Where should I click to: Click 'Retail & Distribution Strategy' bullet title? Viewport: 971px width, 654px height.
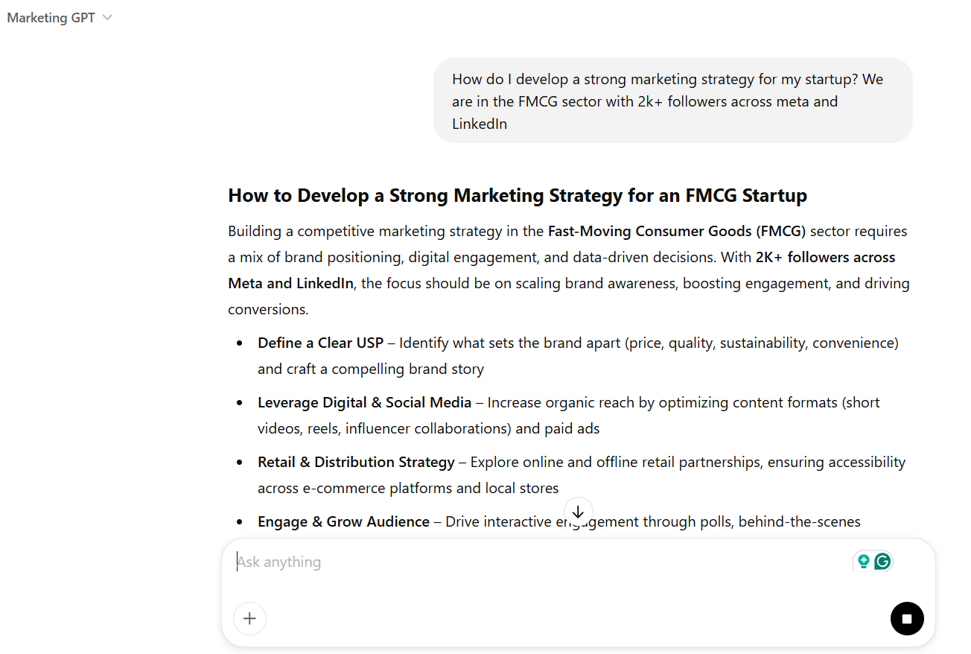(x=356, y=462)
